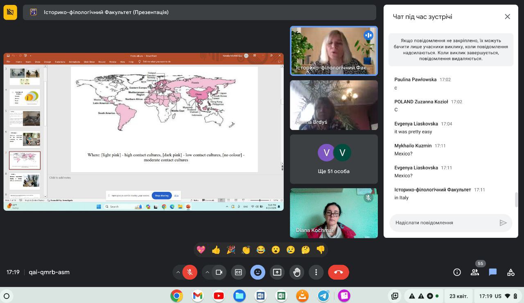Select Diana Kochmar video tile
Image resolution: width=524 pixels, height=303 pixels.
[x=334, y=213]
